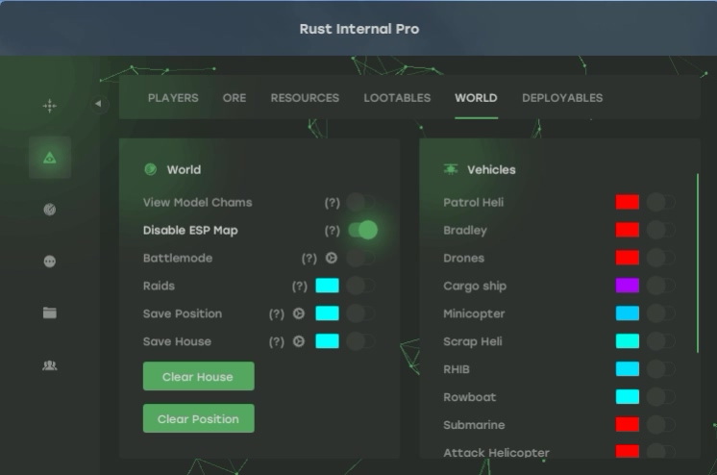This screenshot has width=717, height=475.
Task: Click the Save Position gear icon
Action: 299,314
